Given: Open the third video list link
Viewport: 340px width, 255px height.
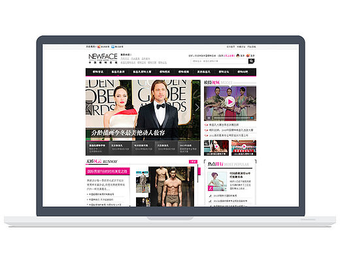Looking at the screenshot, I should coord(228,135).
